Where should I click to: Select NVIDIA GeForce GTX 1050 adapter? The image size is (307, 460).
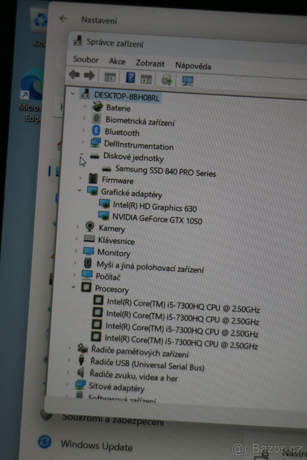[157, 219]
